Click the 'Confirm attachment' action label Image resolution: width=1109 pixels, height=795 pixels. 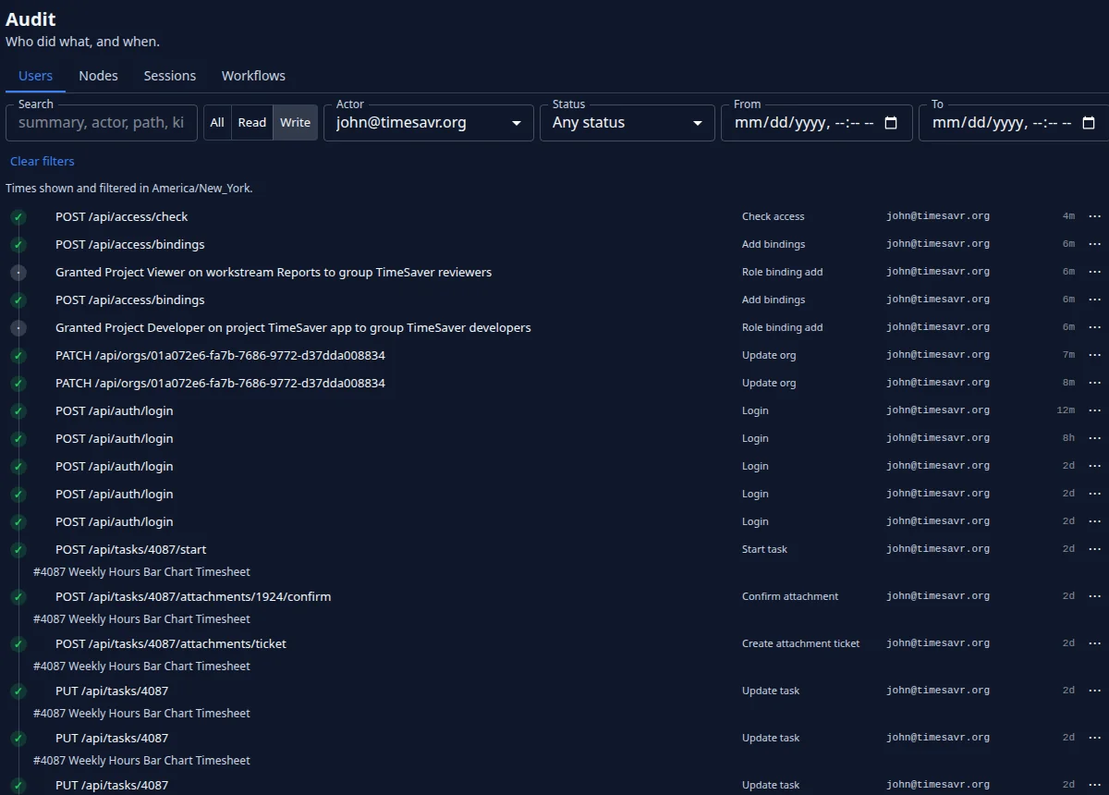790,596
